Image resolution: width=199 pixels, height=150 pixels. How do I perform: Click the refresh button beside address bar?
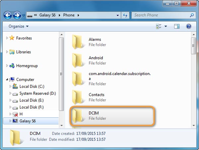coord(125,15)
